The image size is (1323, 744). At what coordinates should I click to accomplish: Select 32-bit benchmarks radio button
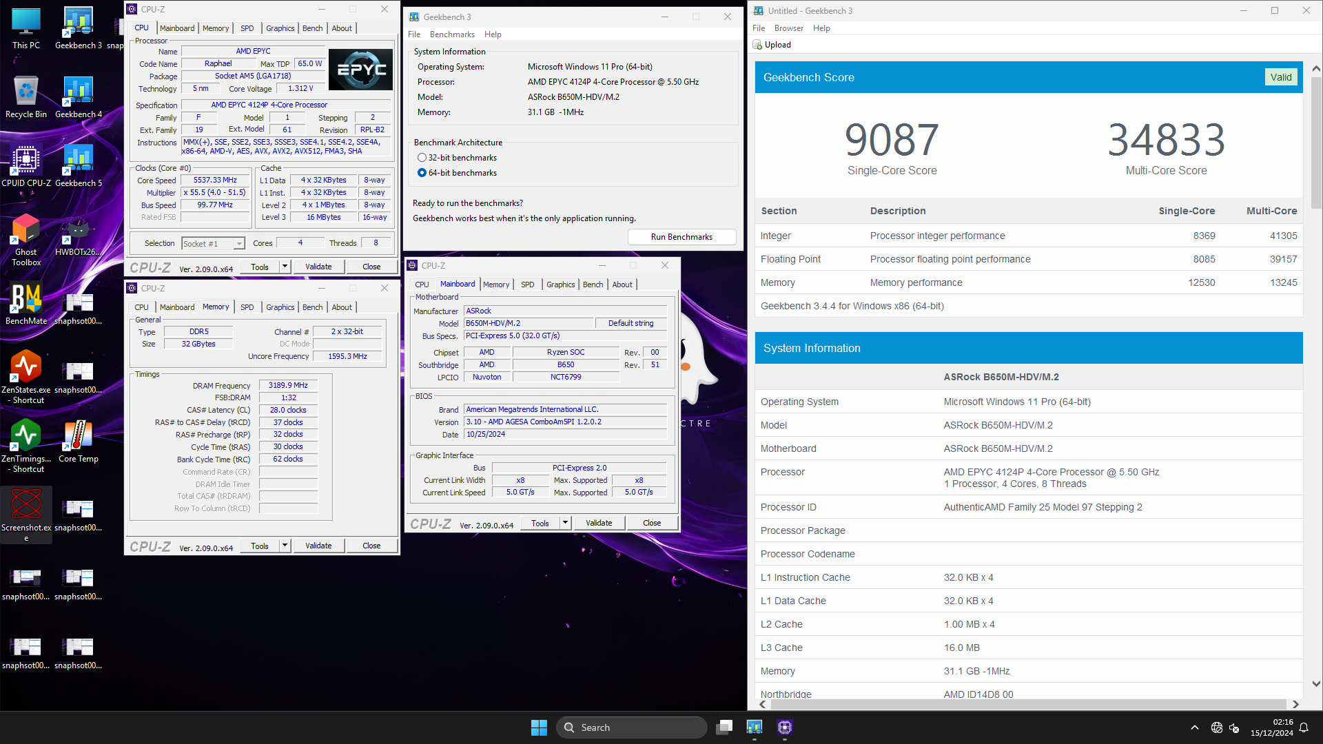[422, 158]
